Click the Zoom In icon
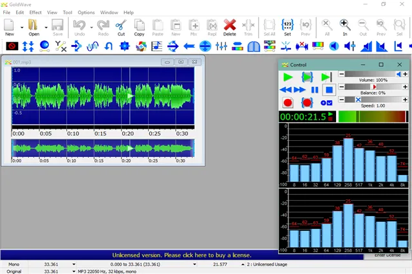Screen dimensions: 412x274 [344, 26]
